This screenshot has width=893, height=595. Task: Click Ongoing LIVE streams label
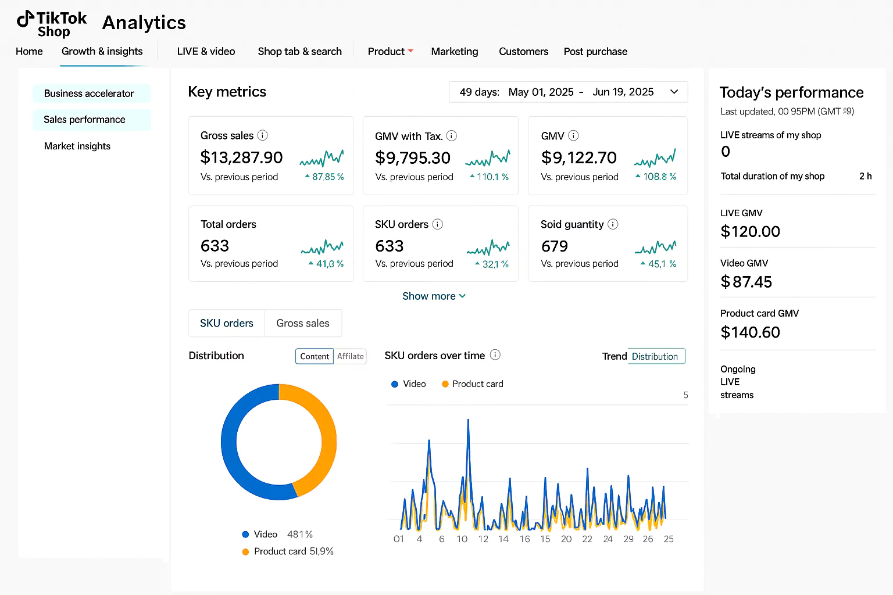738,382
